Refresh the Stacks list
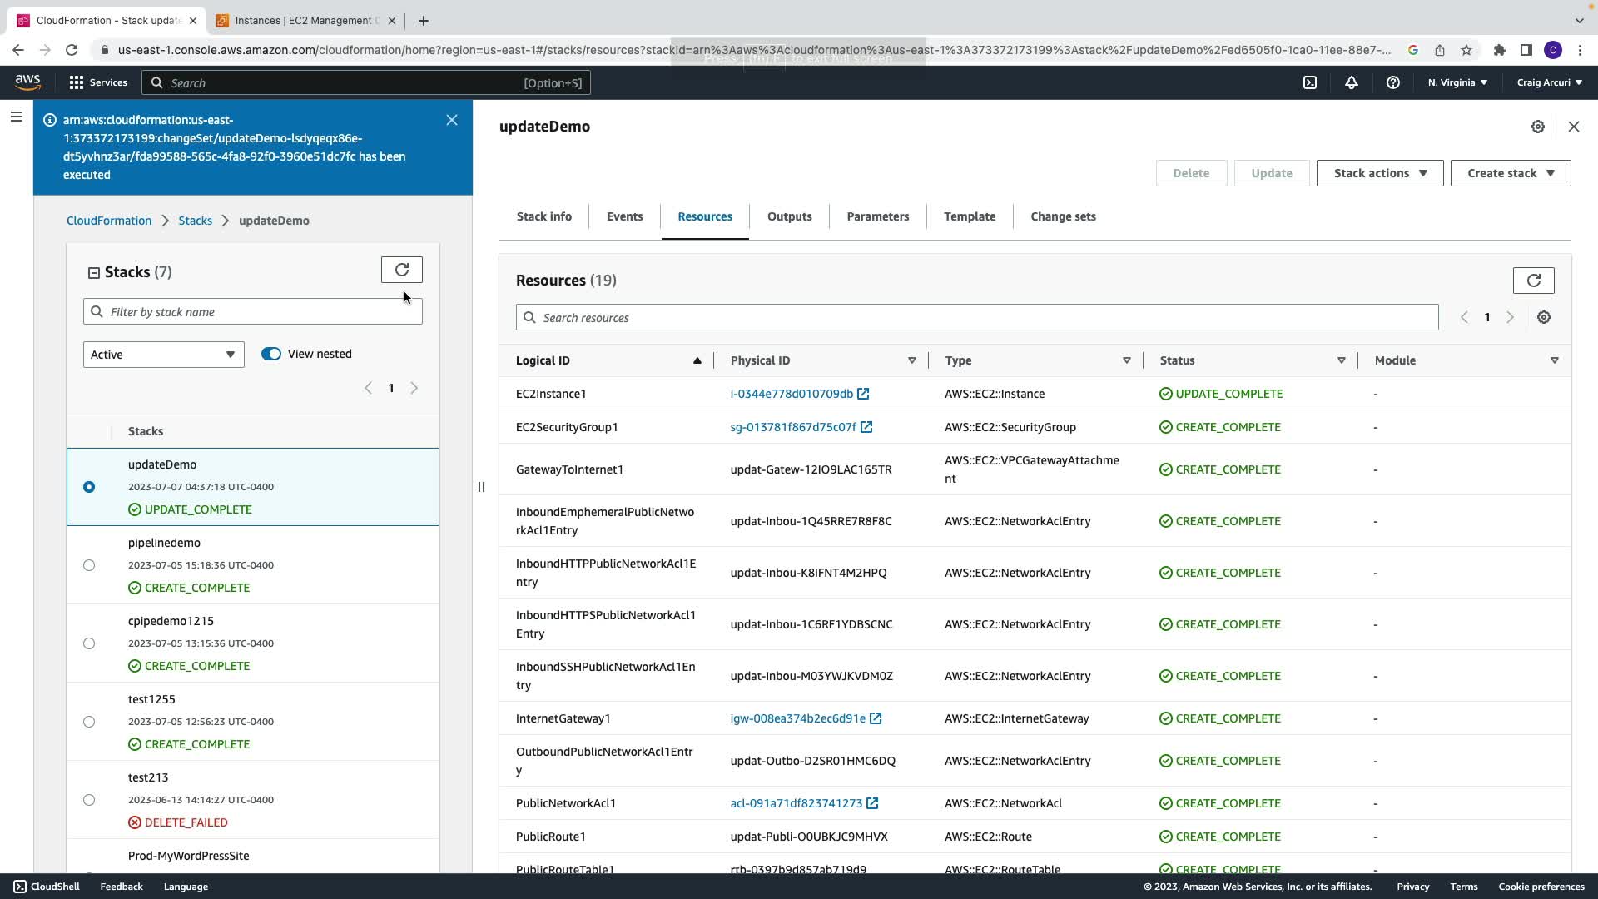 pyautogui.click(x=401, y=270)
